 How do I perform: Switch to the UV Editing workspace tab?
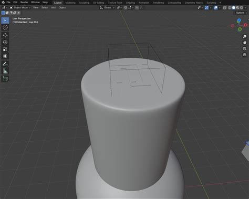click(x=98, y=3)
